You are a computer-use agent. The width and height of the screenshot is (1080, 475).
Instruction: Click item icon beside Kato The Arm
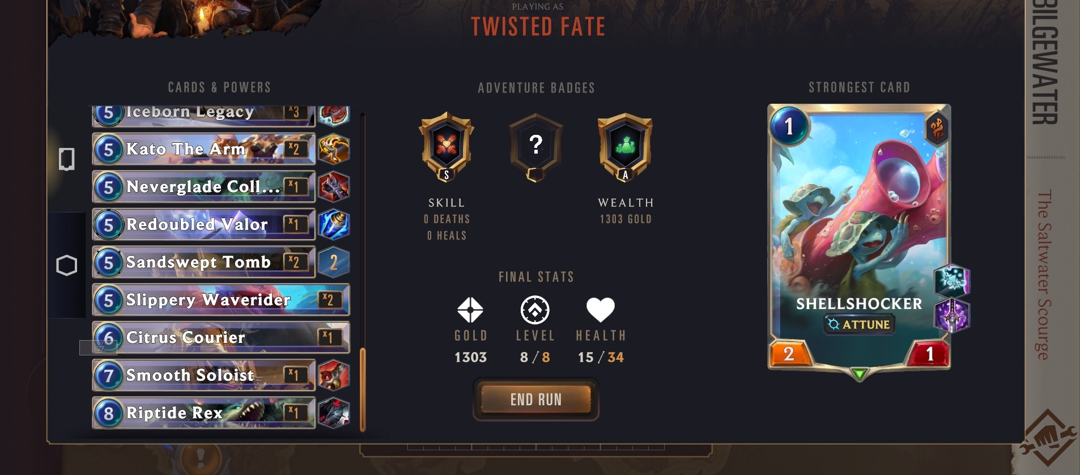tap(334, 149)
